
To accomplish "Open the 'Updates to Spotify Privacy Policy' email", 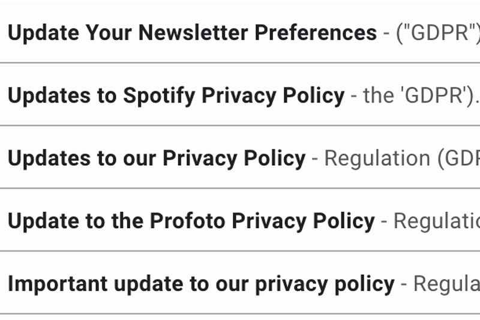I will (176, 95).
